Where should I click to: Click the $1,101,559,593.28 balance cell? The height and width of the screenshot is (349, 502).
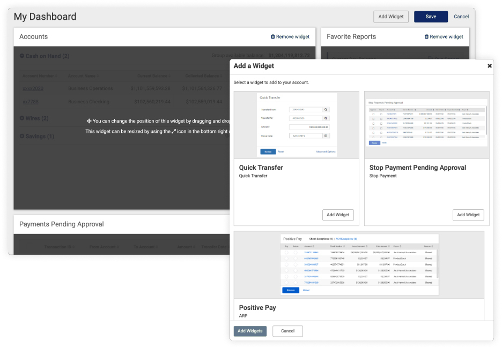point(151,88)
